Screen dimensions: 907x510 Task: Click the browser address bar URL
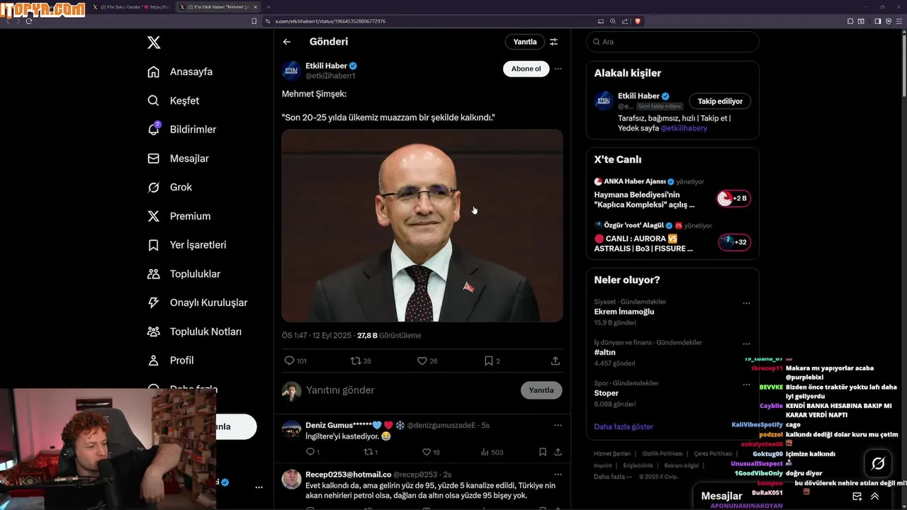point(331,21)
